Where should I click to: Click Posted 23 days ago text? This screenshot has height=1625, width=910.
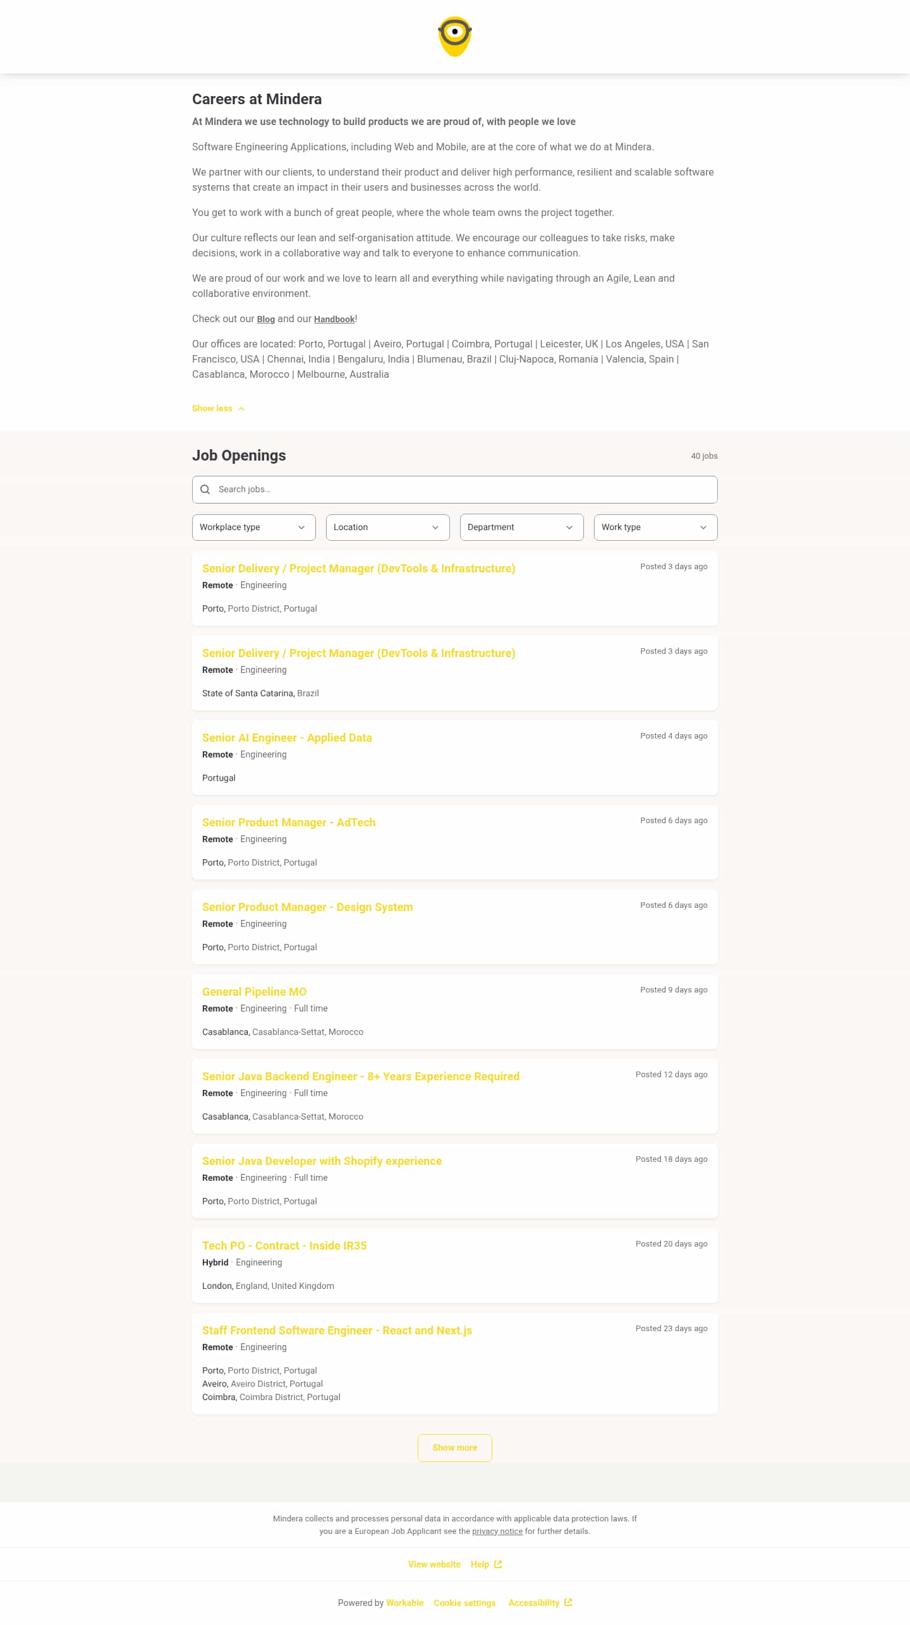pyautogui.click(x=671, y=1329)
